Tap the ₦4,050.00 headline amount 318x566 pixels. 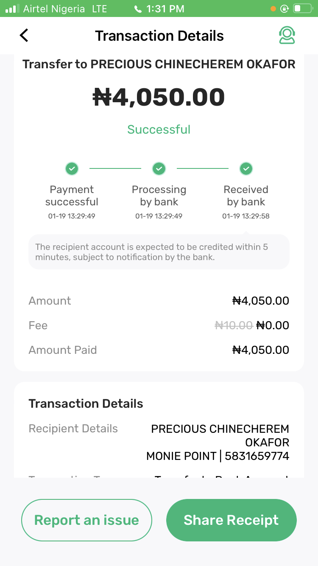click(159, 97)
